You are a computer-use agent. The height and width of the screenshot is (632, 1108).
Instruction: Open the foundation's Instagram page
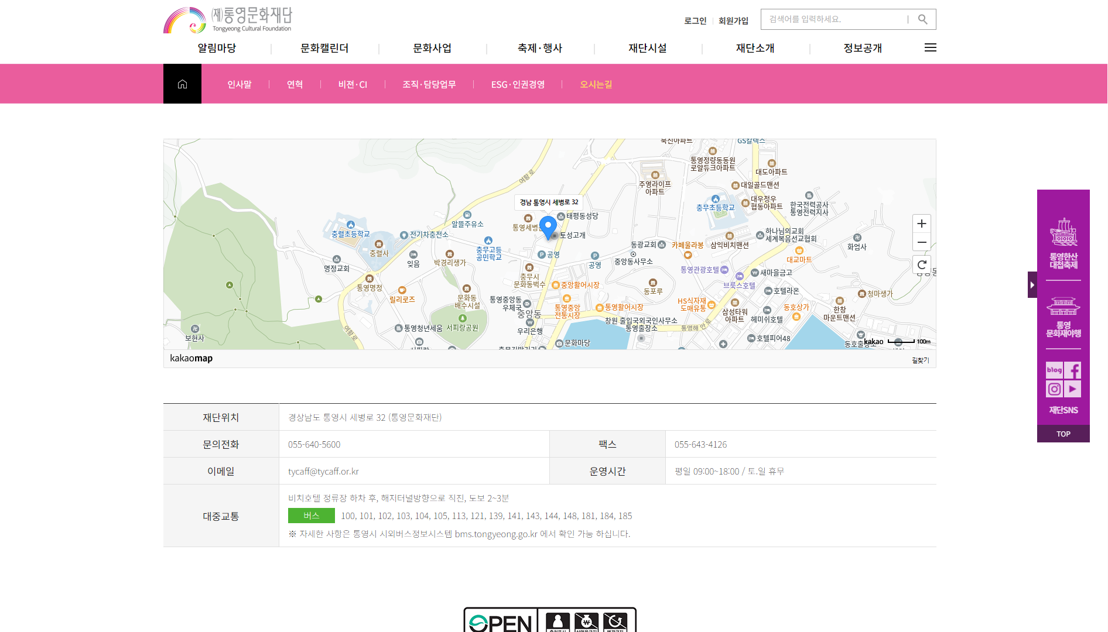pos(1054,389)
